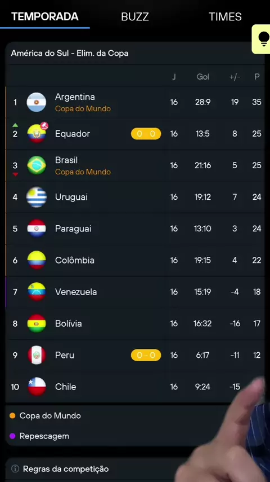Open the América do Sul - Elim. da Copa header
The height and width of the screenshot is (482, 270).
click(135, 53)
